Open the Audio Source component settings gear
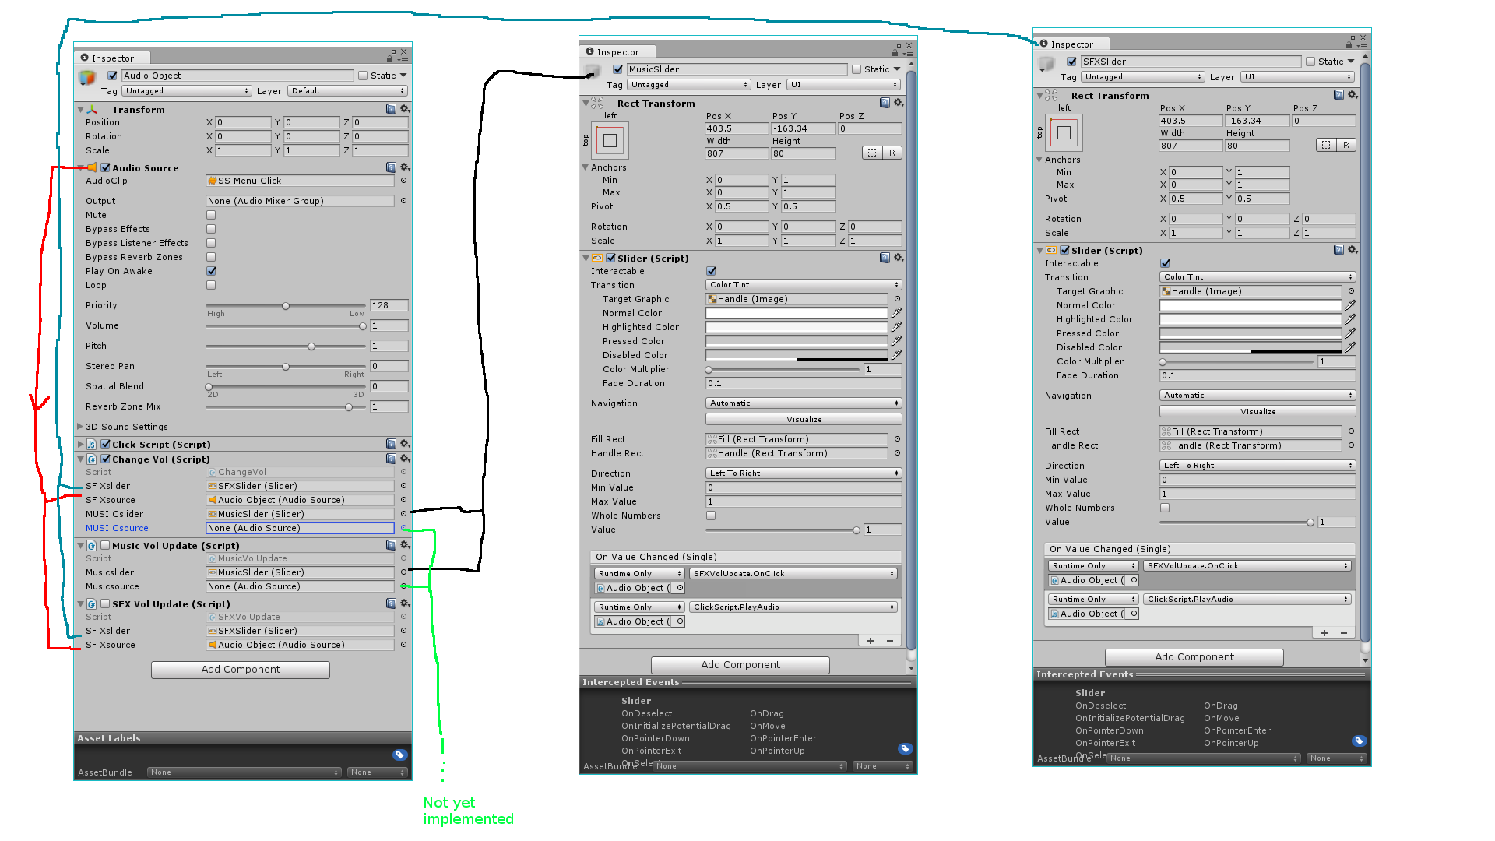Image resolution: width=1495 pixels, height=841 pixels. (x=405, y=167)
